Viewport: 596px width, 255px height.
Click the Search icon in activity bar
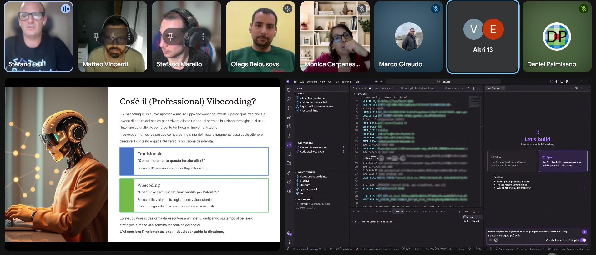pos(289,99)
